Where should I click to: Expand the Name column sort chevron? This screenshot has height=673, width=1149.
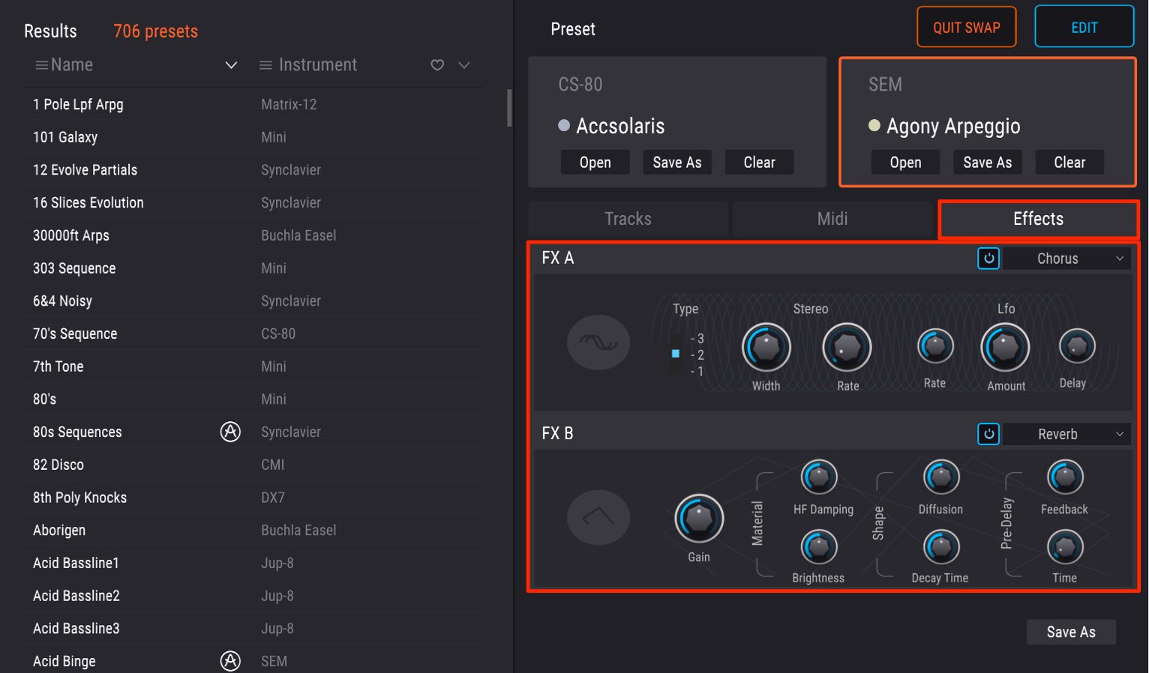click(231, 65)
